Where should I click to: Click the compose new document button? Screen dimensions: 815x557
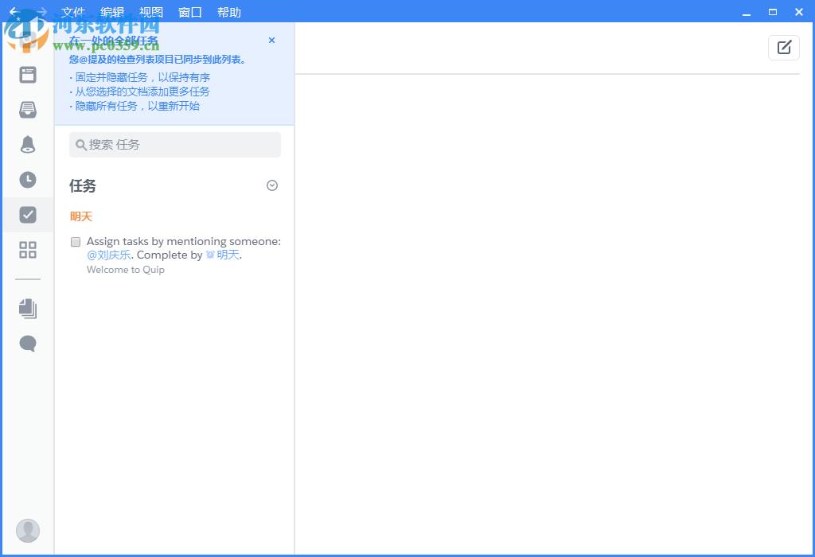(x=784, y=48)
